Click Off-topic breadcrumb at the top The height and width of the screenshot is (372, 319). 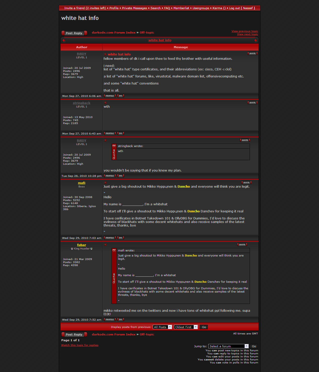pyautogui.click(x=147, y=33)
